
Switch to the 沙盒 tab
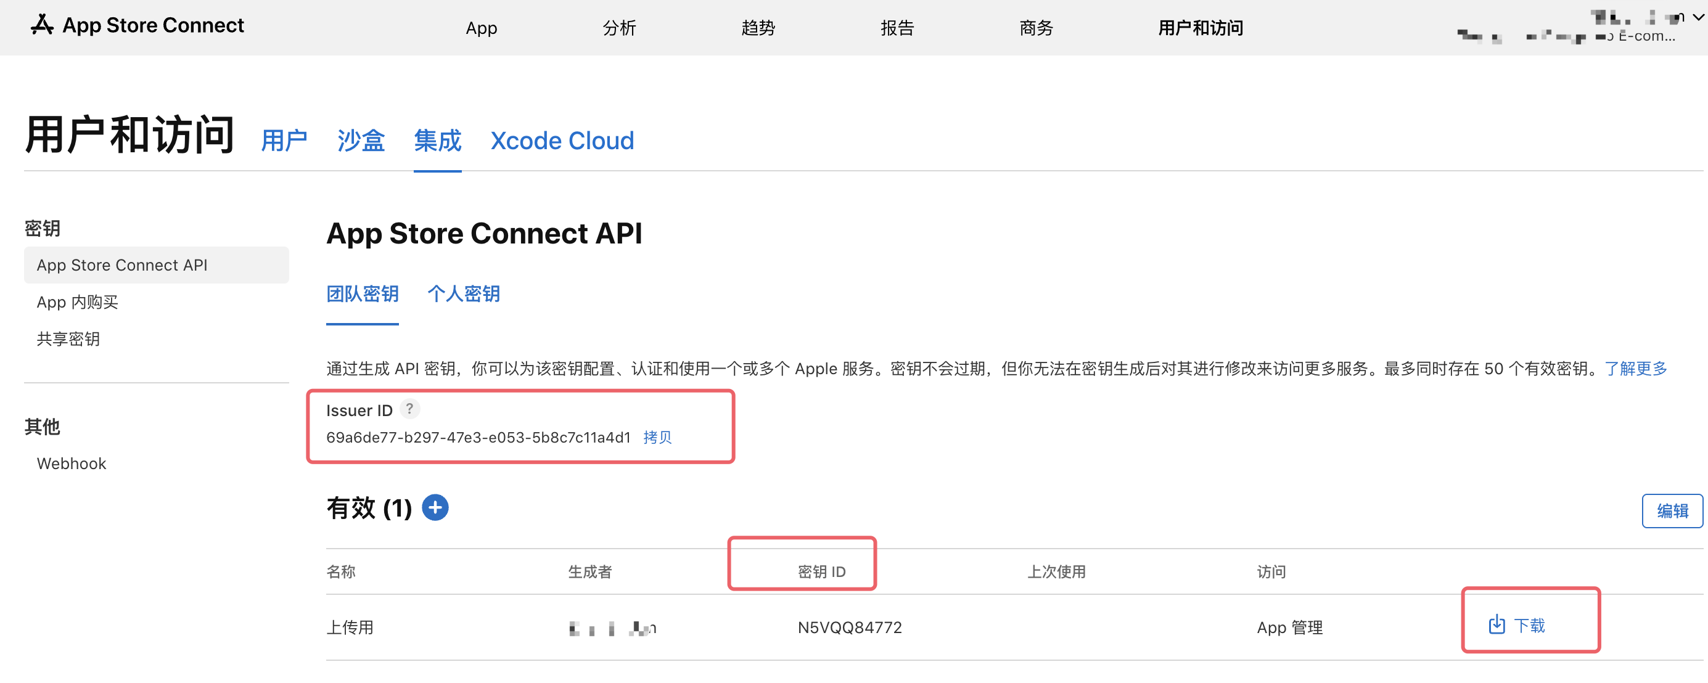click(361, 141)
